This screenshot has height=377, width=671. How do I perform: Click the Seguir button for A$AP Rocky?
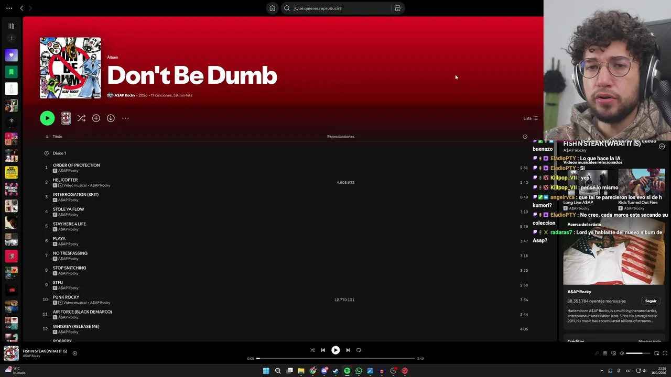tap(651, 301)
